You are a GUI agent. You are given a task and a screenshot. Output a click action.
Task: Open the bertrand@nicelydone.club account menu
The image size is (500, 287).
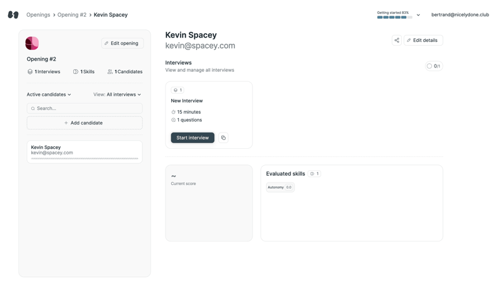pyautogui.click(x=460, y=14)
